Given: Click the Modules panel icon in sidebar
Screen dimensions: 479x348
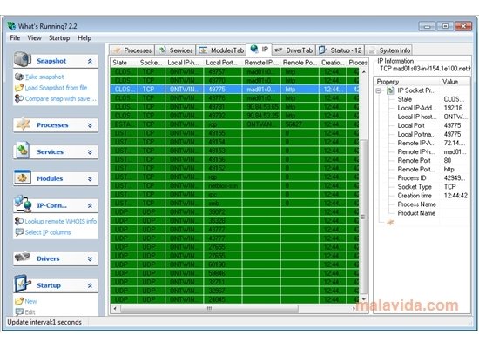Looking at the screenshot, I should click(23, 177).
